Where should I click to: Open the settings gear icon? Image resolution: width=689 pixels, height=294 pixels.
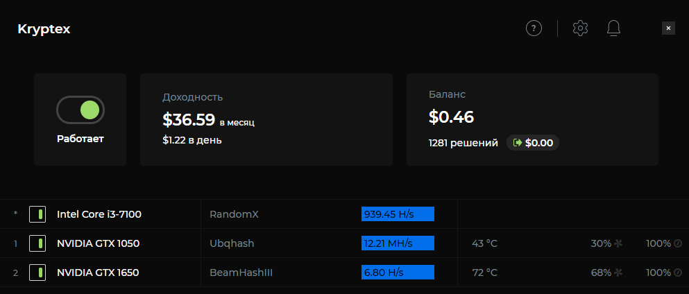point(580,28)
